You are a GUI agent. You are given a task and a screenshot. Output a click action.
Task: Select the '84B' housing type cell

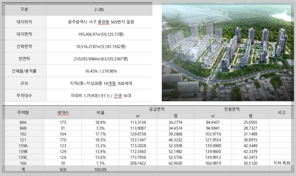(x=23, y=128)
